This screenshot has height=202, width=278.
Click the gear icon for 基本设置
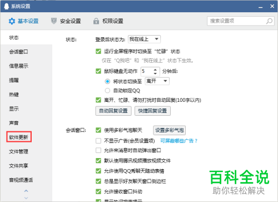point(12,21)
